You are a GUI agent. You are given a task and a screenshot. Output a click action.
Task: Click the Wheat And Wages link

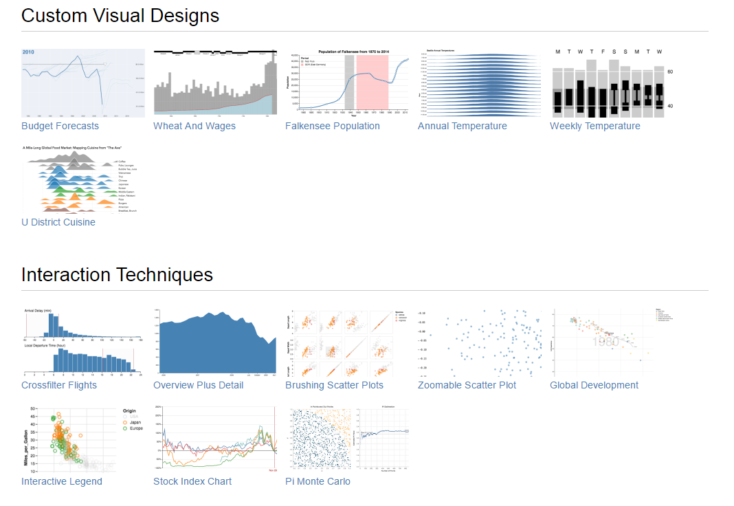tap(194, 126)
